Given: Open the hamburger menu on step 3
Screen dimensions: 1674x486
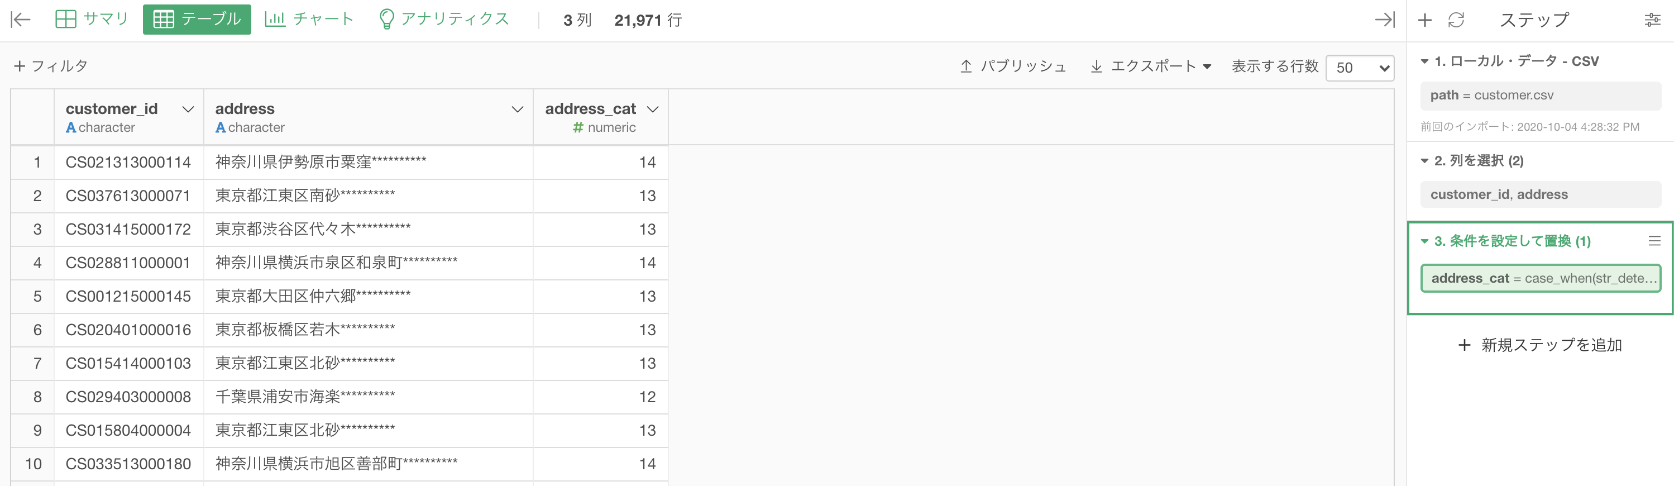Looking at the screenshot, I should (x=1654, y=241).
